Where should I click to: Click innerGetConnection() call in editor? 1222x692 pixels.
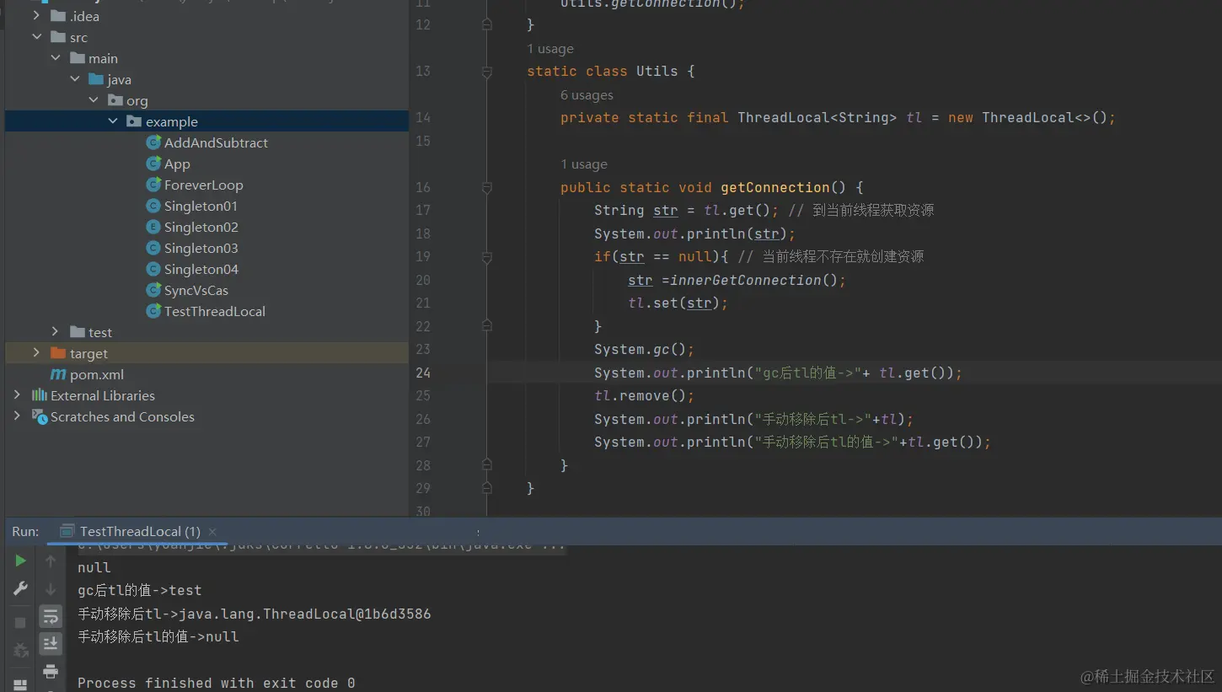click(758, 280)
